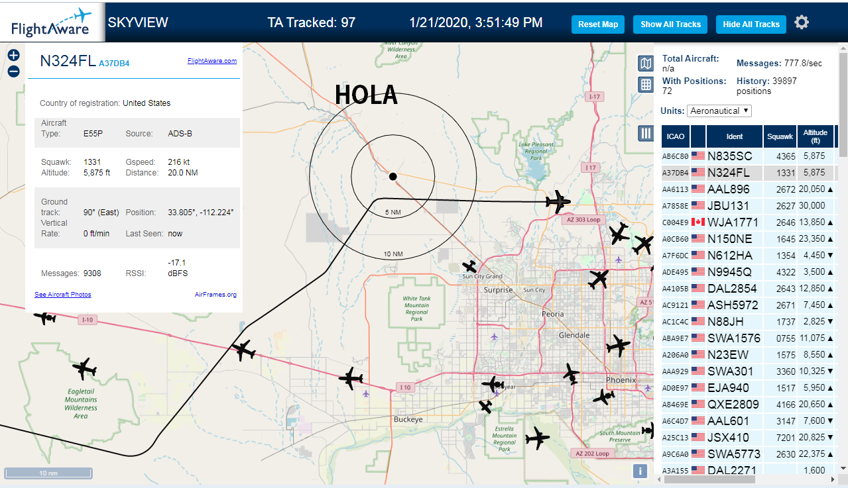The width and height of the screenshot is (848, 488).
Task: Select the aircraft icon near Sun City Grand
Action: [x=469, y=267]
